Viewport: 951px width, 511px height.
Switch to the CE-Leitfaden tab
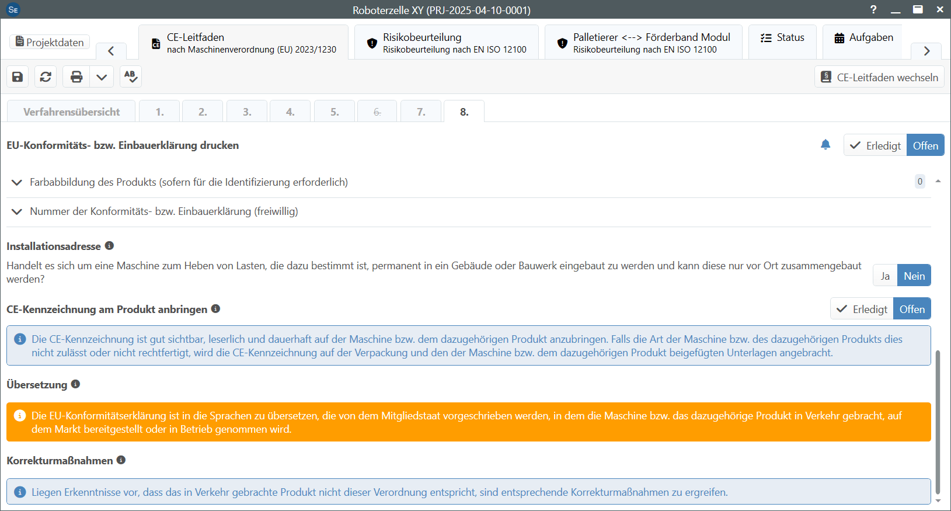click(x=243, y=43)
